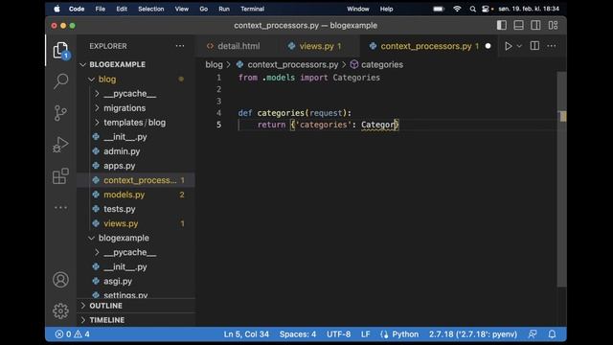The image size is (613, 345).
Task: Open Spotlight search in menu bar
Action: (472, 9)
